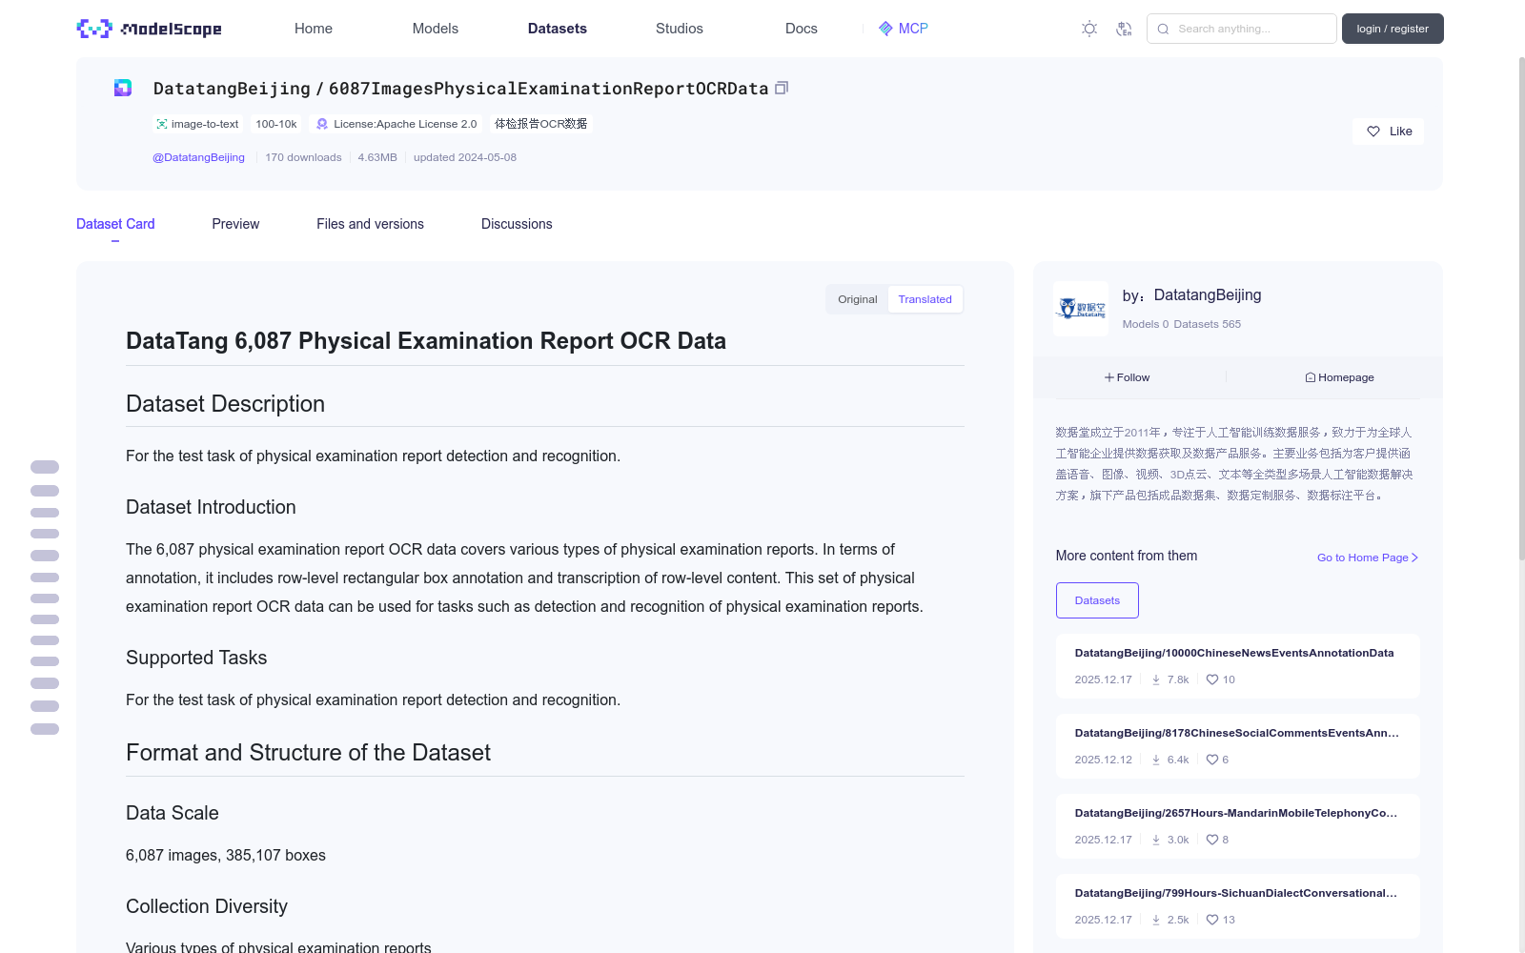Image resolution: width=1525 pixels, height=953 pixels.
Task: Click the login / register button
Action: [x=1393, y=29]
